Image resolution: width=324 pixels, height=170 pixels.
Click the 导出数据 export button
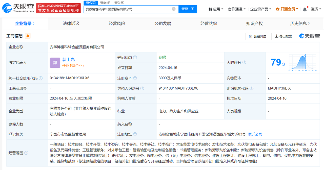pos(283,36)
